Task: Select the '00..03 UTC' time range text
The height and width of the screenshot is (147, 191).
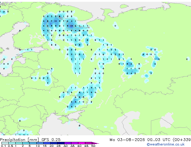Action: click(159, 140)
